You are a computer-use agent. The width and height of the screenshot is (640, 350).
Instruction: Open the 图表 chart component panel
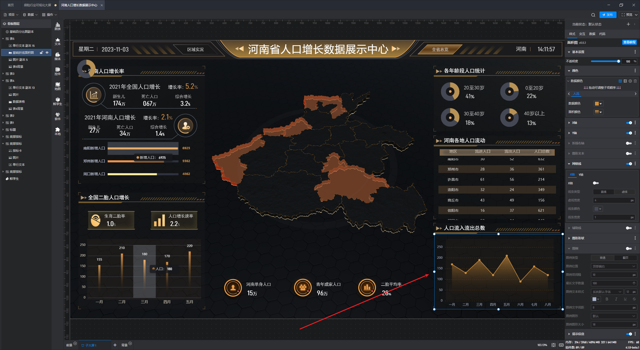57,26
